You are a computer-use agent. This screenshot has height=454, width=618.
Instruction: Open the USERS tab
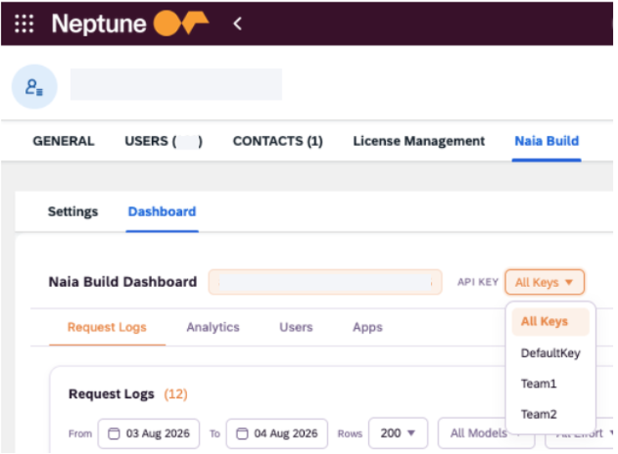(164, 141)
